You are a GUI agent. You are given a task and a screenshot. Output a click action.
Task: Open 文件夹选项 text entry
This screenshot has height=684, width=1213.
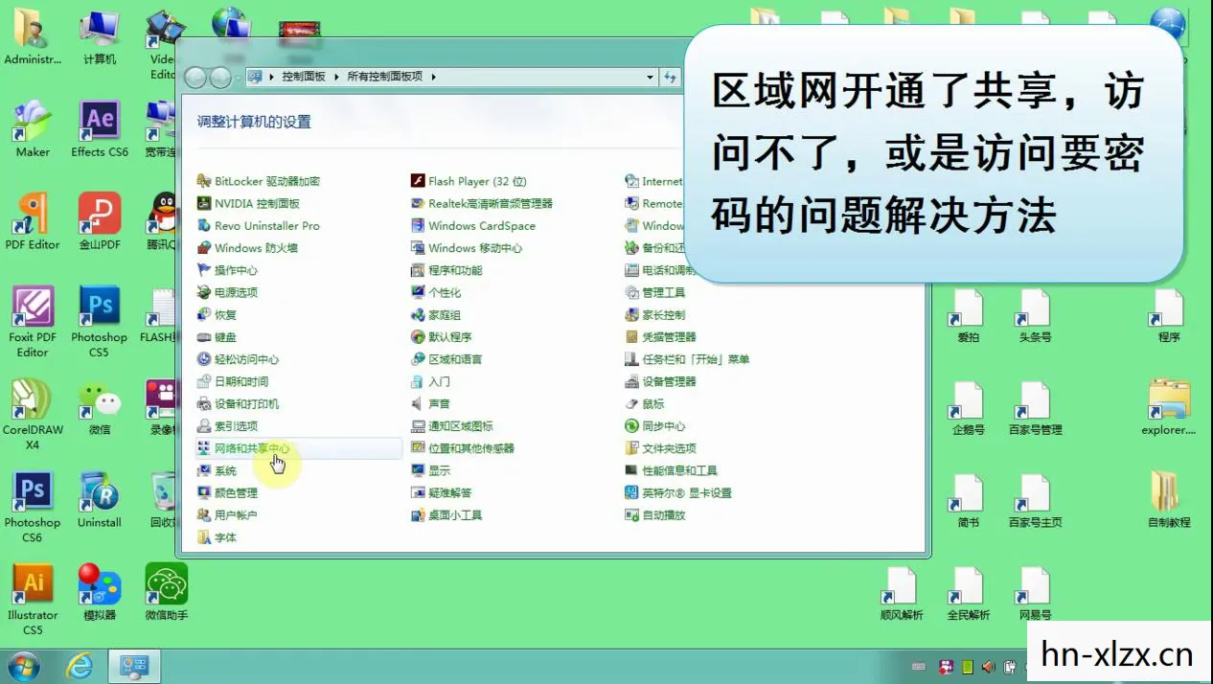pyautogui.click(x=669, y=448)
